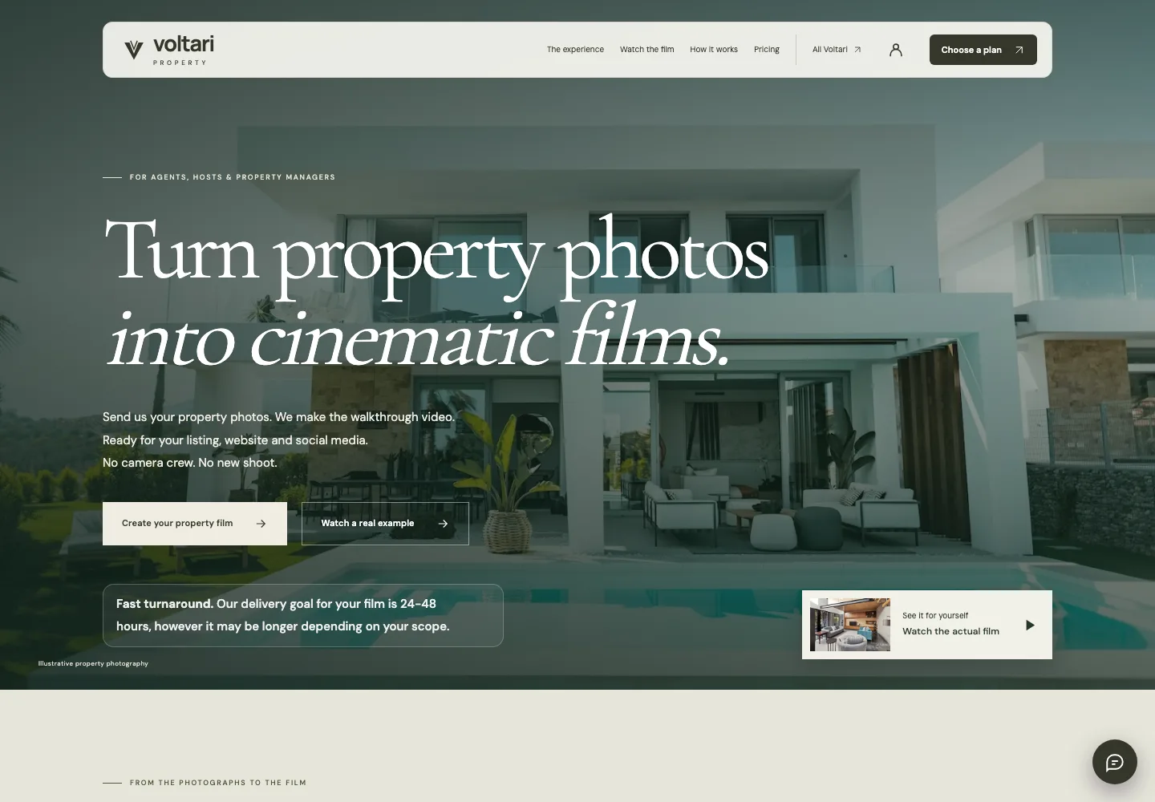Click Create your property film button
This screenshot has width=1155, height=802.
[195, 524]
